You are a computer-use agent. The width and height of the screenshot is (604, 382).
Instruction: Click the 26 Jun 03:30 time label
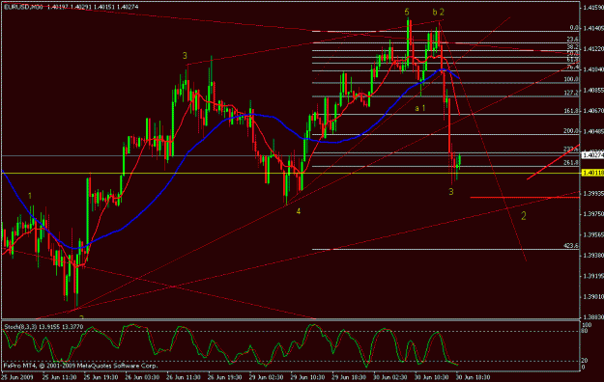pyautogui.click(x=142, y=377)
